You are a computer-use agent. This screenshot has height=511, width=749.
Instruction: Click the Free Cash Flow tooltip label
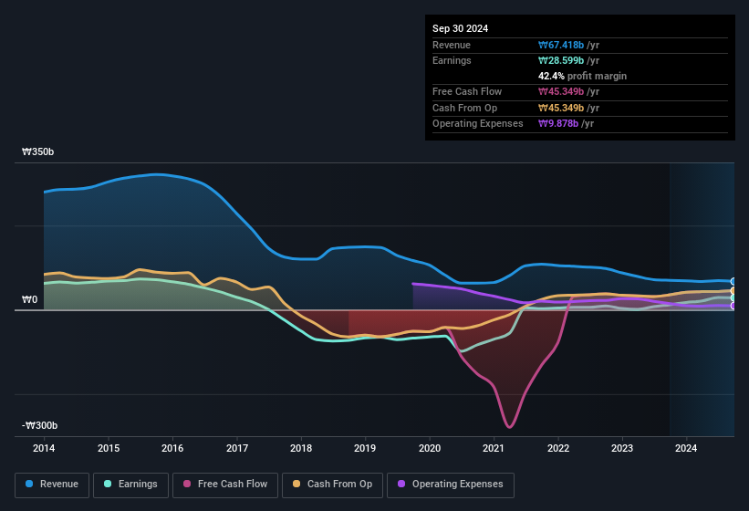[467, 91]
